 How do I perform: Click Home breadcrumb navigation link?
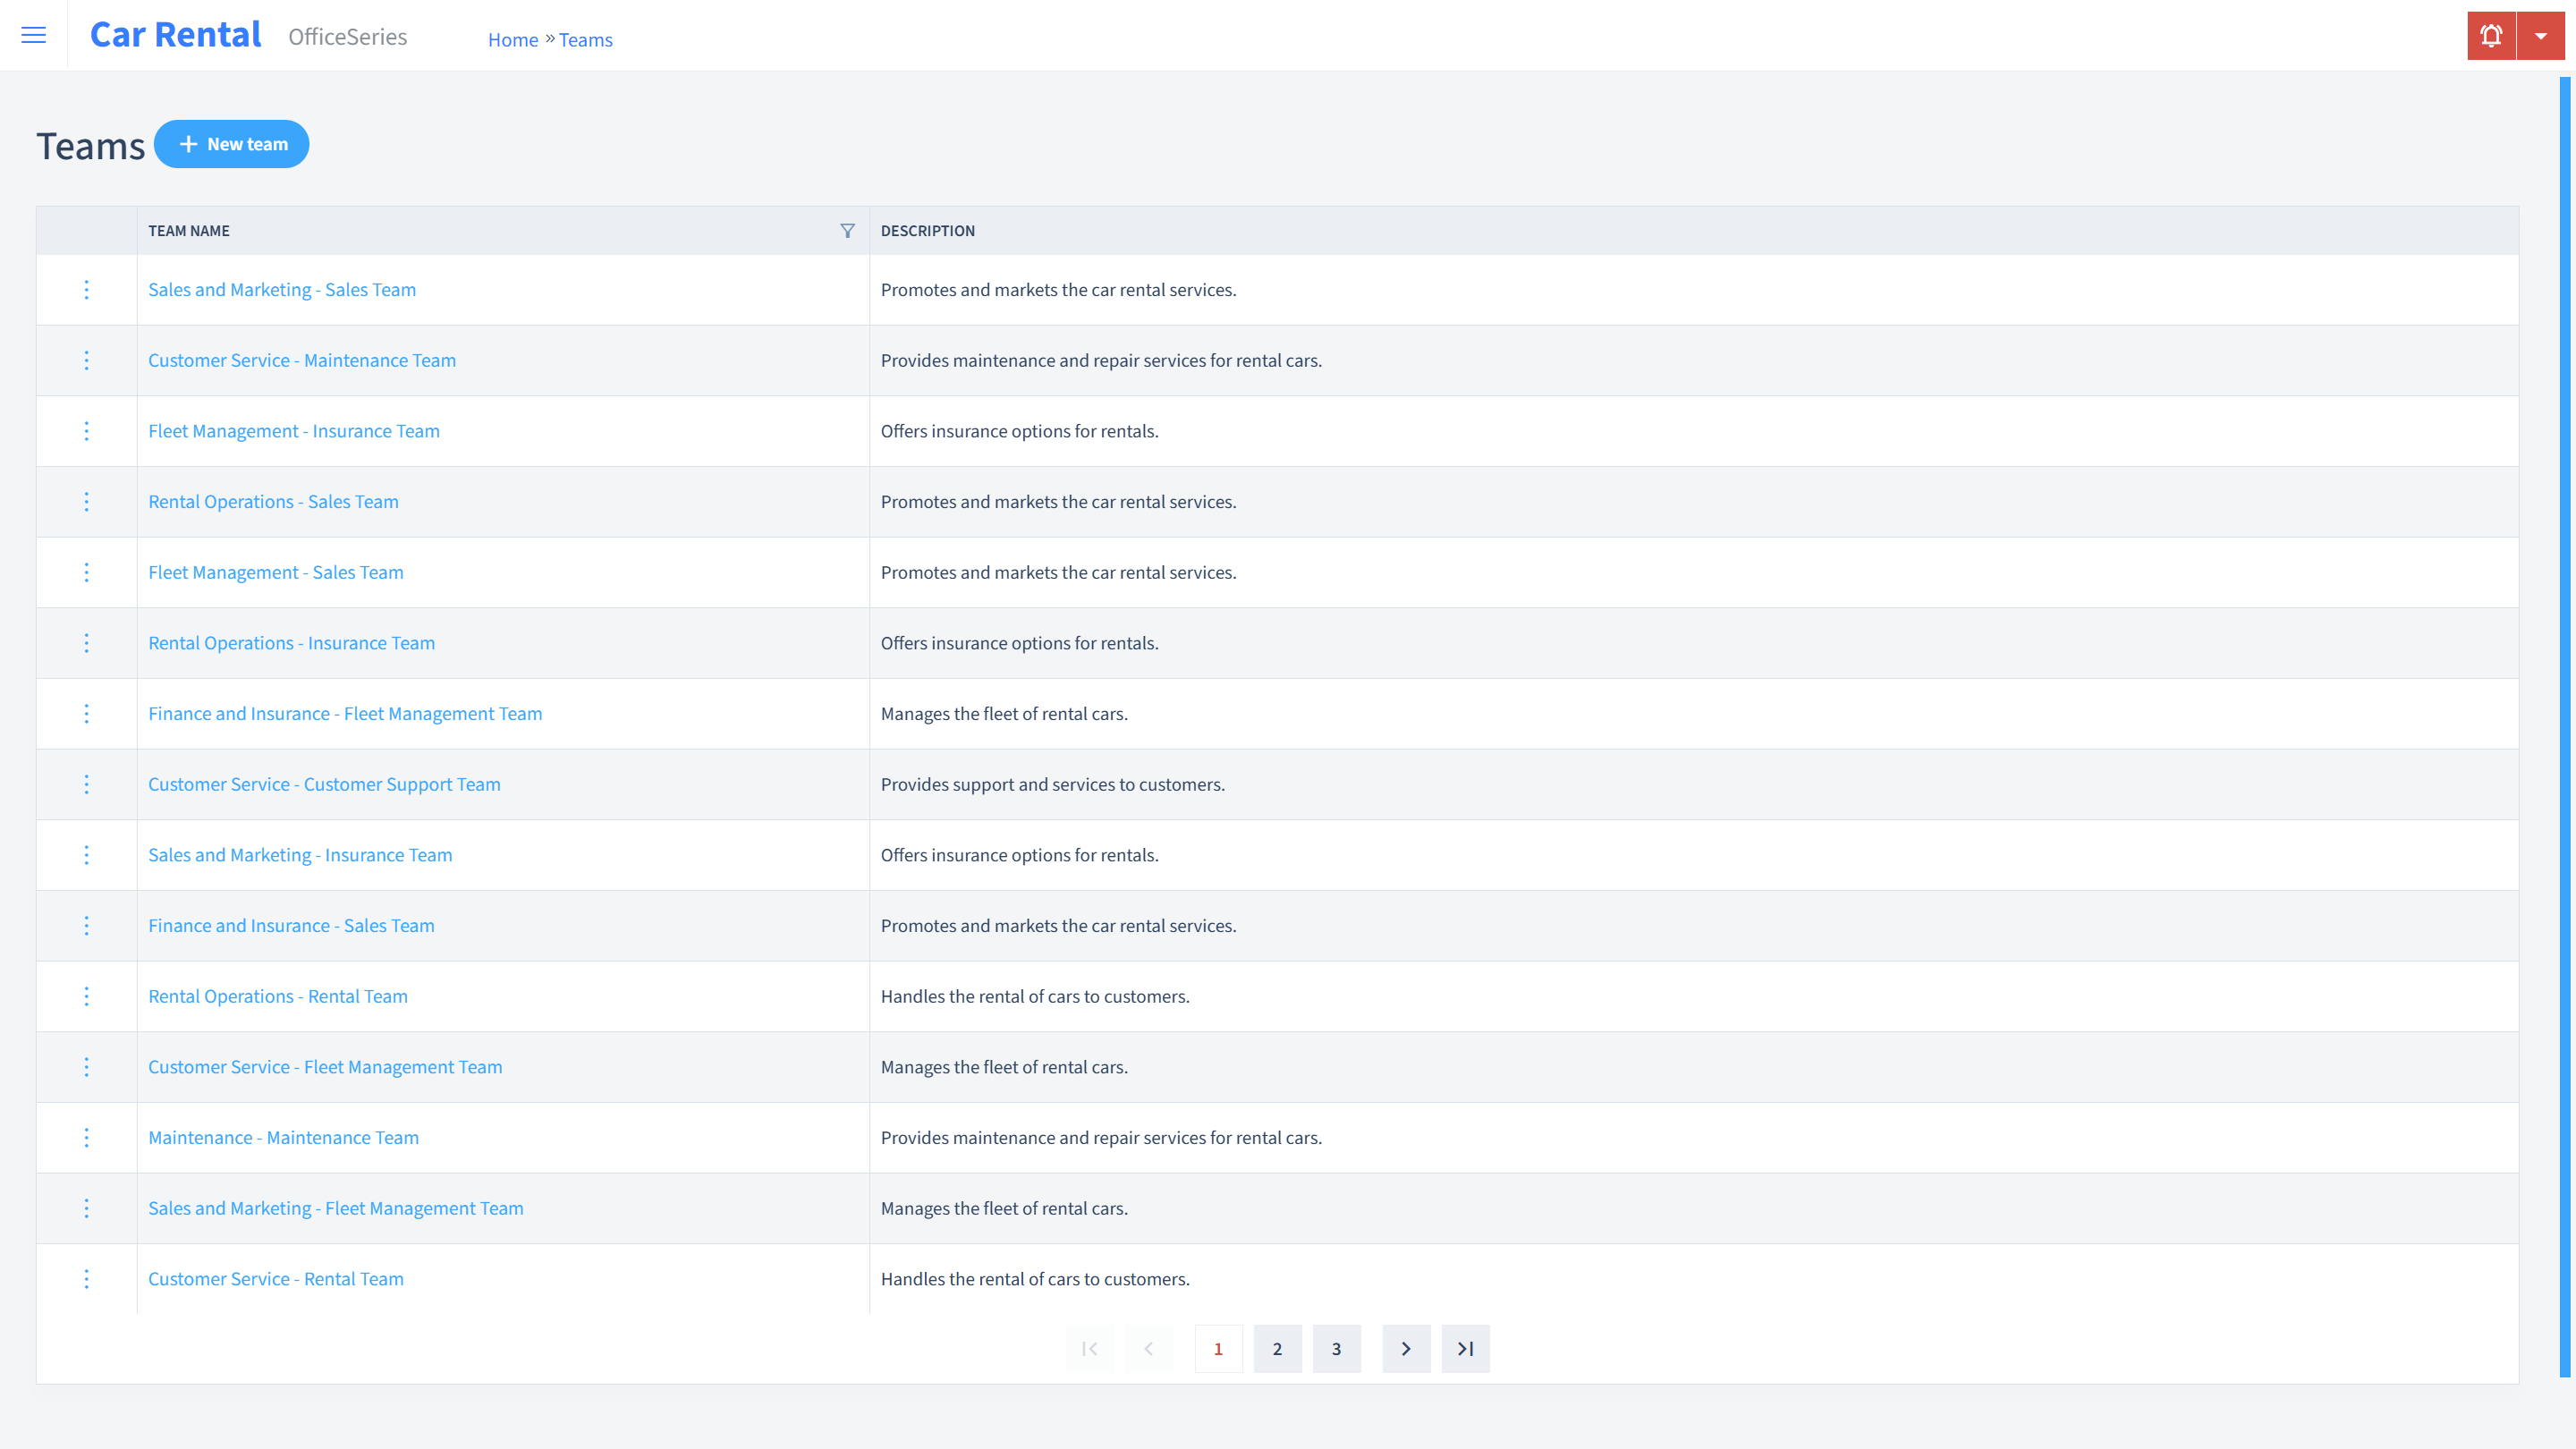[513, 39]
